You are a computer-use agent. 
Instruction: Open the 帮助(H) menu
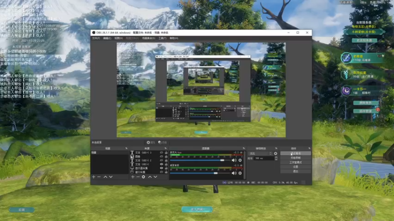(x=174, y=38)
